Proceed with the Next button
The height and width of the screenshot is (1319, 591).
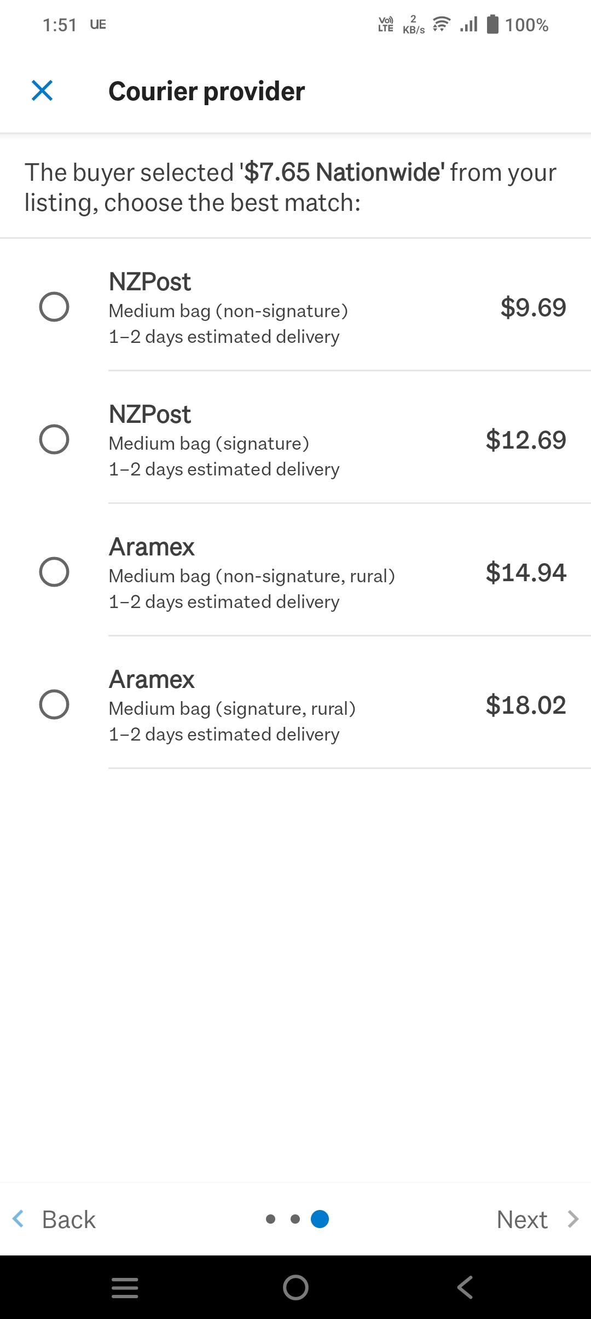pos(522,1219)
